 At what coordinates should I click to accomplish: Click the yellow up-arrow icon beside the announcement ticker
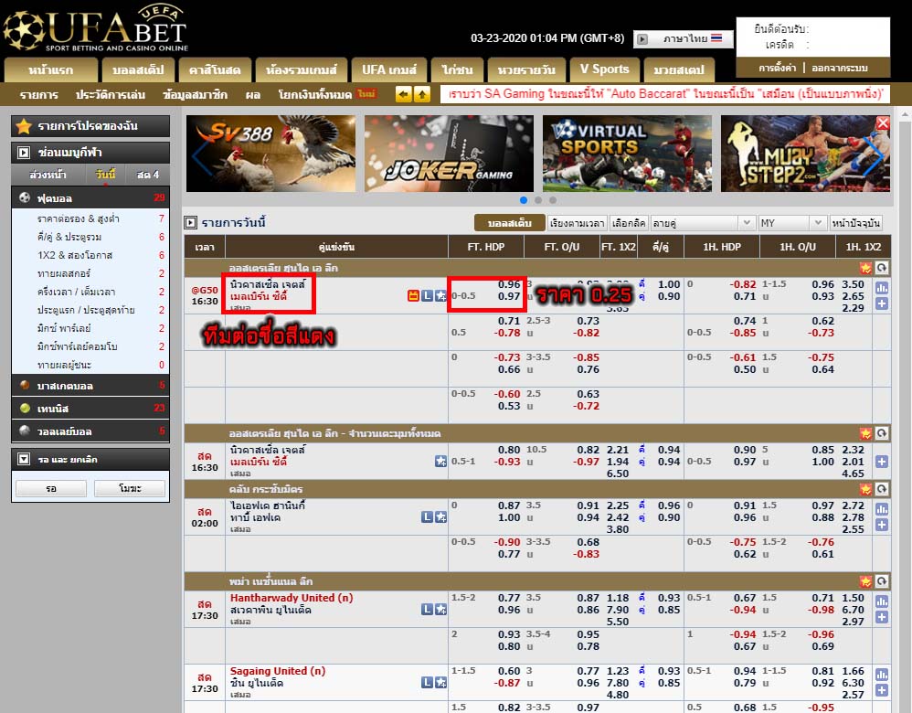coord(421,94)
